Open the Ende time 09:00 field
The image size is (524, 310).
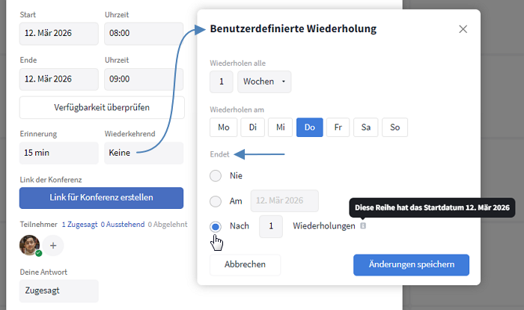tap(144, 79)
